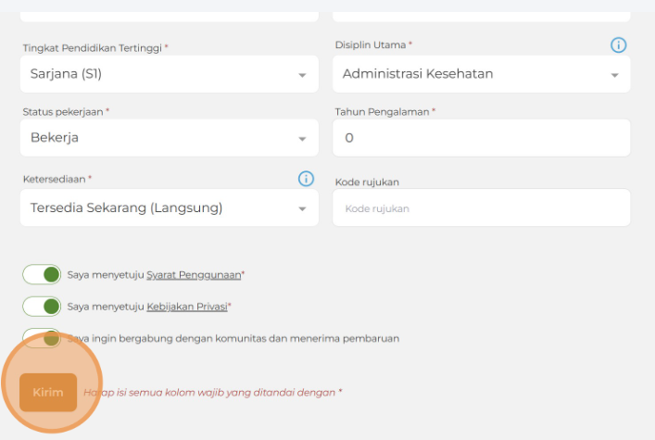Toggle the Syarat Penggunaan agreement switch
Image resolution: width=655 pixels, height=440 pixels.
click(x=42, y=274)
